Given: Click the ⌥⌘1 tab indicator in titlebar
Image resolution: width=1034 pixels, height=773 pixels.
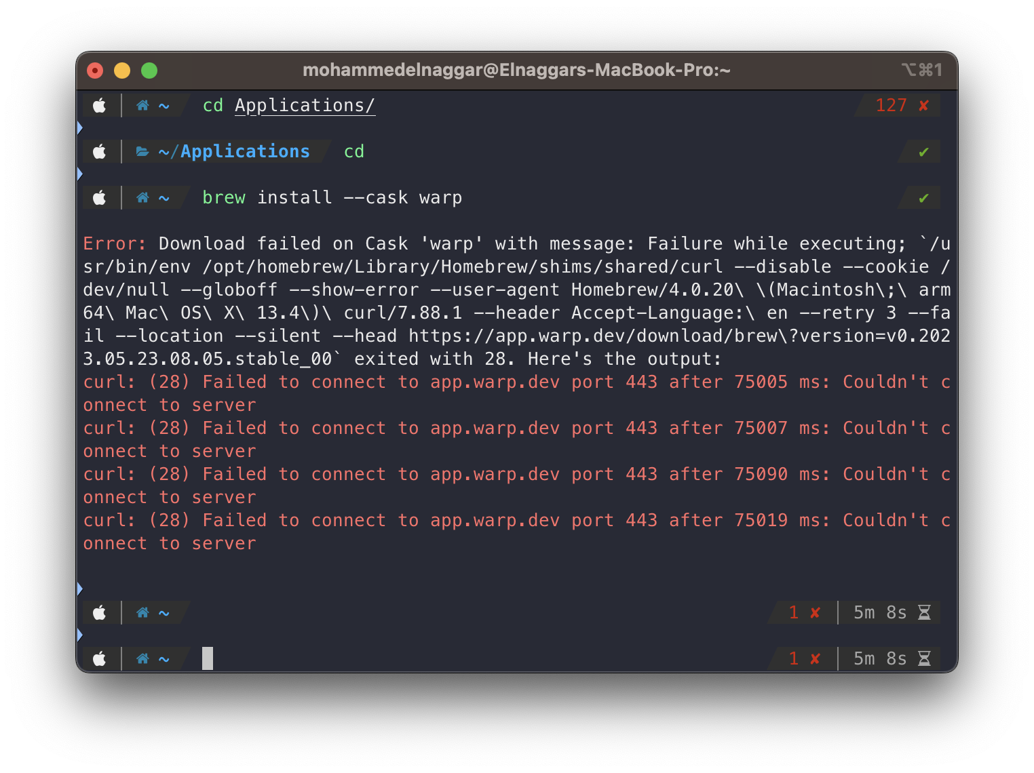Looking at the screenshot, I should click(x=922, y=70).
